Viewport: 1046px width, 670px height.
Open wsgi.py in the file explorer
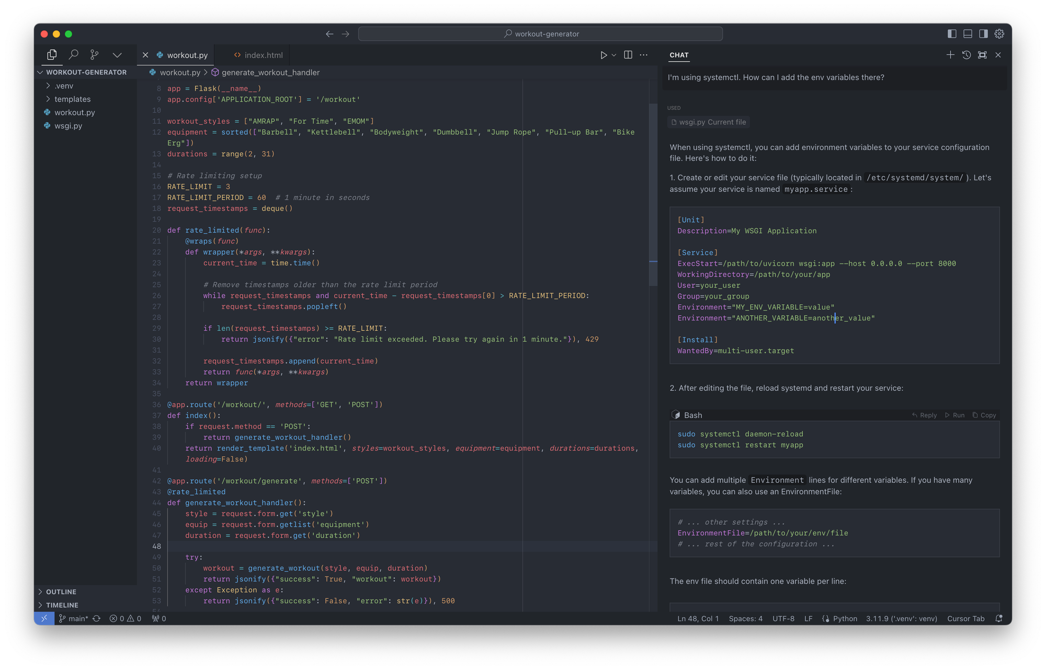68,126
